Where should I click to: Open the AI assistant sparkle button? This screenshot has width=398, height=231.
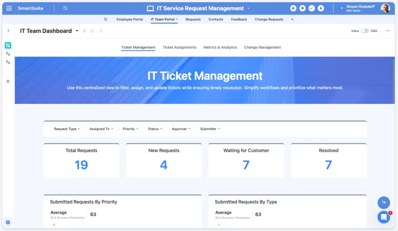tap(384, 202)
